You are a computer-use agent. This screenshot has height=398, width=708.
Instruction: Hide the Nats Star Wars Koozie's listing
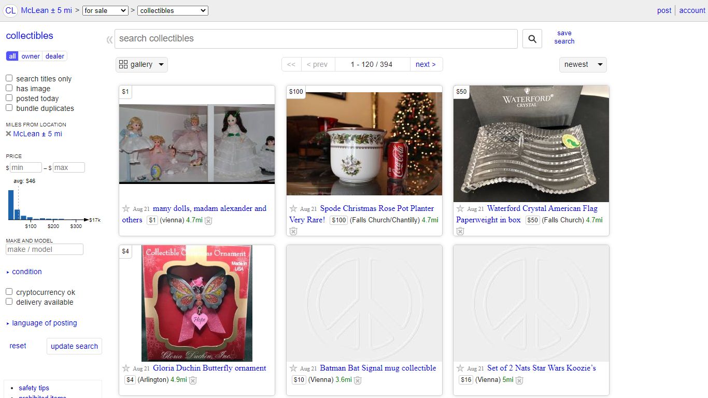pos(519,380)
